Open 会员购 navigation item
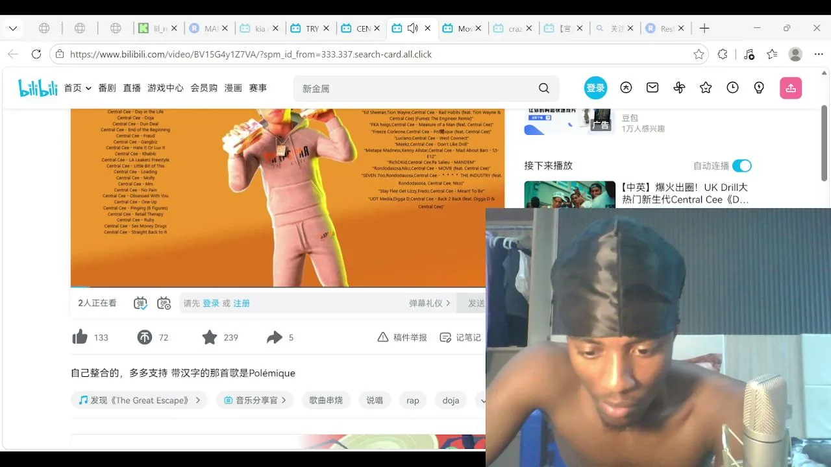Viewport: 831px width, 467px height. [x=204, y=88]
